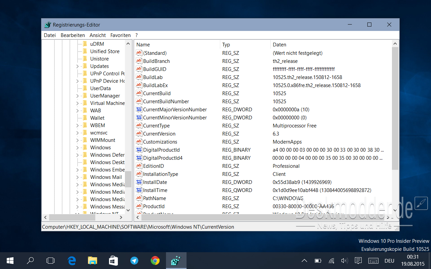Expand the WAB tree node

(77, 111)
